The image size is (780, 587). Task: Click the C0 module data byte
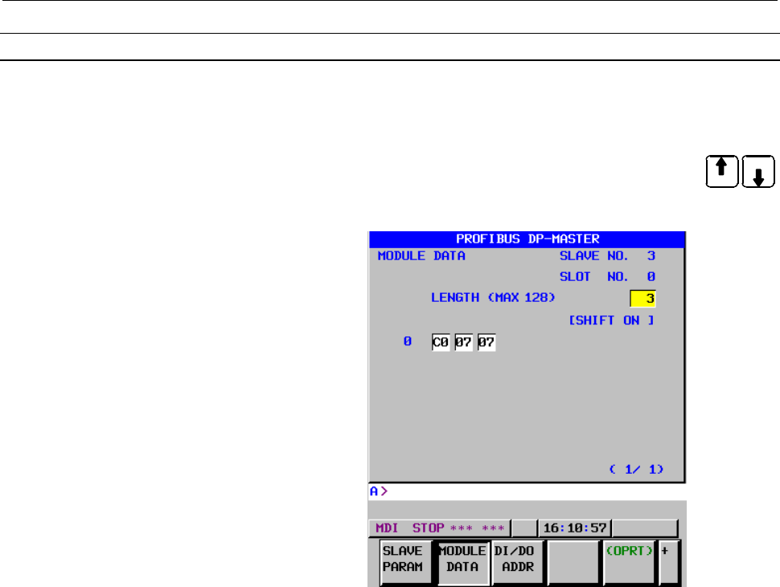tap(441, 342)
